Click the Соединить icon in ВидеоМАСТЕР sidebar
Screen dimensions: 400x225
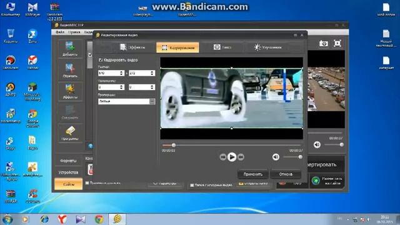[70, 112]
